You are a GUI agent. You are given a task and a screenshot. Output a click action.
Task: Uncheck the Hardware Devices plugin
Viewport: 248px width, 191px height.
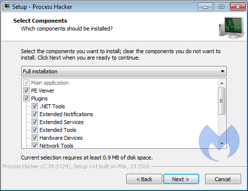[35, 138]
